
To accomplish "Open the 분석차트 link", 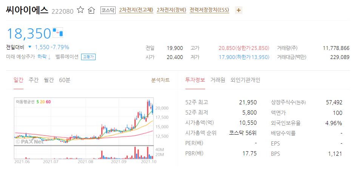I will (161, 80).
